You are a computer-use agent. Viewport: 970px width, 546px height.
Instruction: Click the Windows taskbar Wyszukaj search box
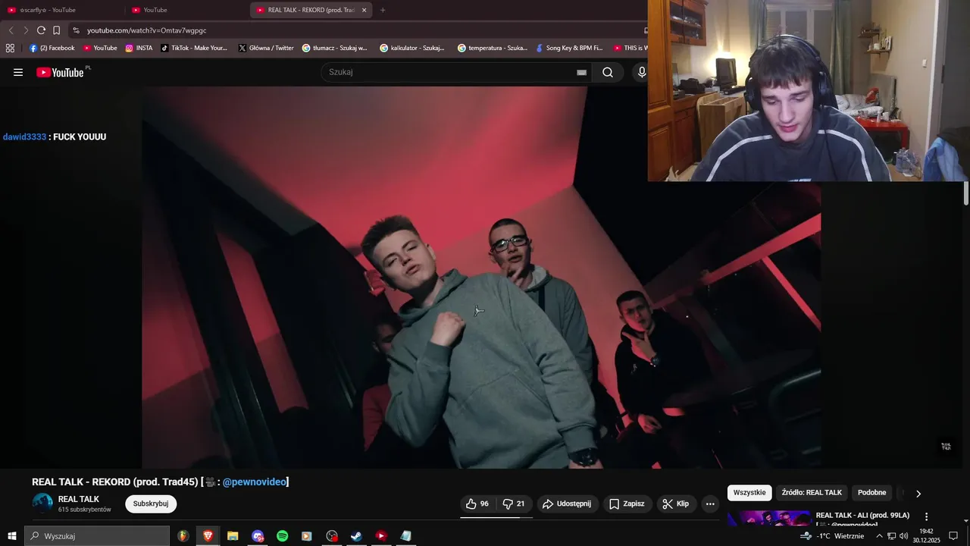(x=97, y=536)
